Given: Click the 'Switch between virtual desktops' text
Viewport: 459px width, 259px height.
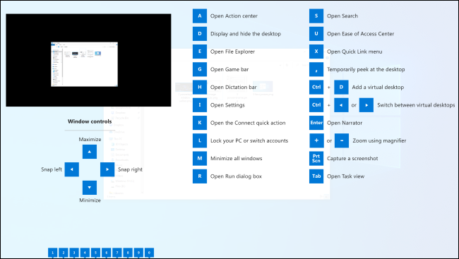Looking at the screenshot, I should [416, 105].
